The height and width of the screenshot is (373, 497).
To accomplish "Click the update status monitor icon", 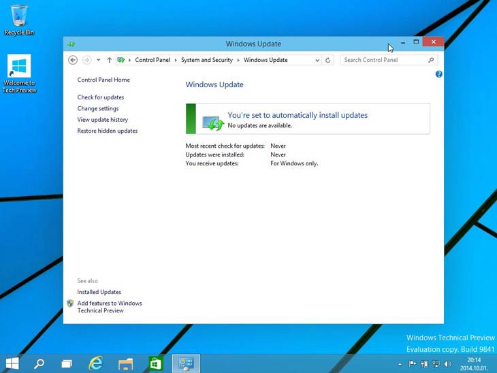I will (212, 123).
